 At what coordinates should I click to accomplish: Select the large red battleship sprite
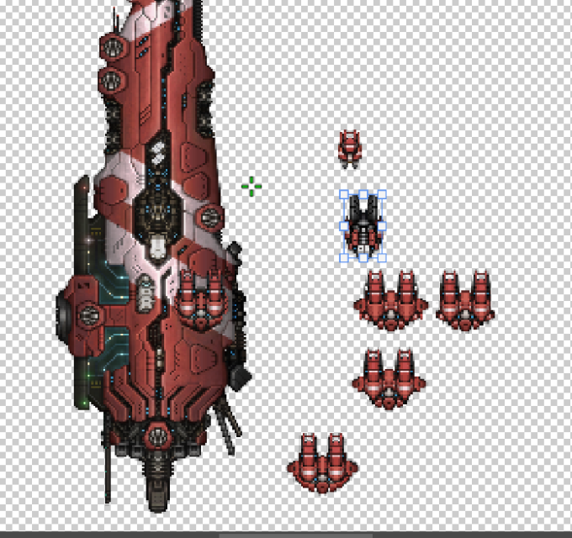tap(151, 252)
